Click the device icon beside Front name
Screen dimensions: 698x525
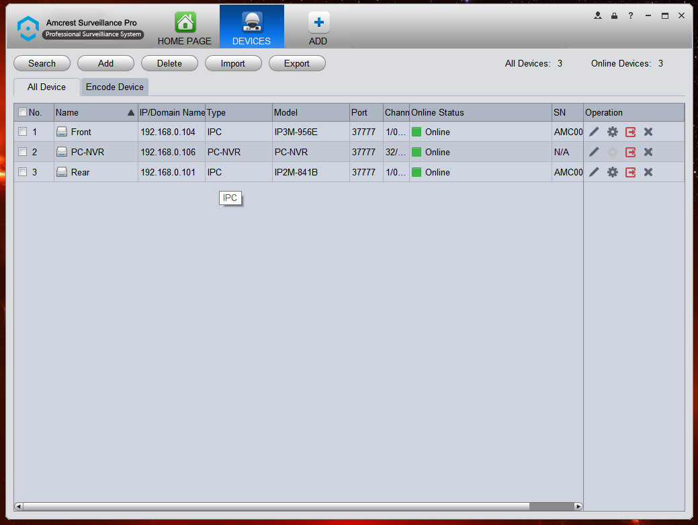62,132
